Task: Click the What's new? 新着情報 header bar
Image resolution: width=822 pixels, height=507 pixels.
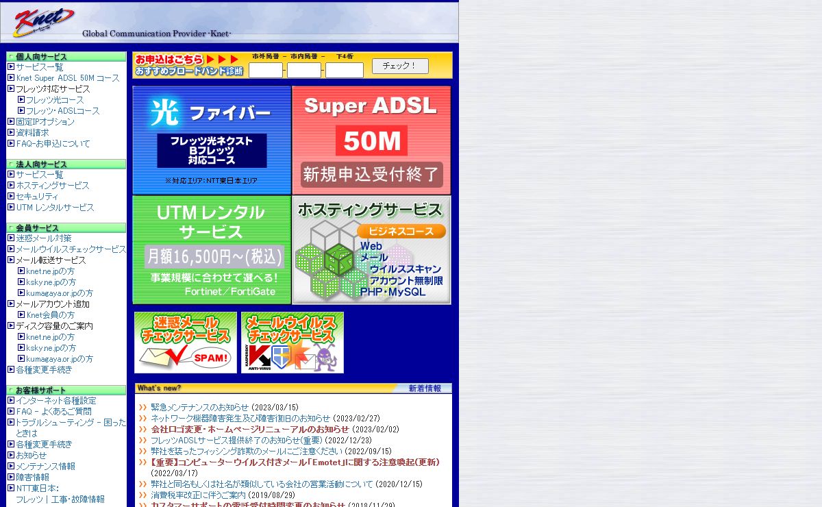Action: [293, 388]
